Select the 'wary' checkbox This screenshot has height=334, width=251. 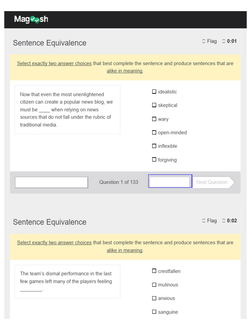click(154, 119)
